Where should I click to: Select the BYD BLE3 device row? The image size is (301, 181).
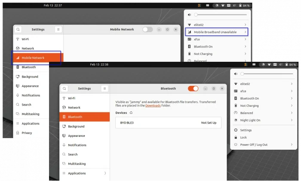[x=168, y=123]
